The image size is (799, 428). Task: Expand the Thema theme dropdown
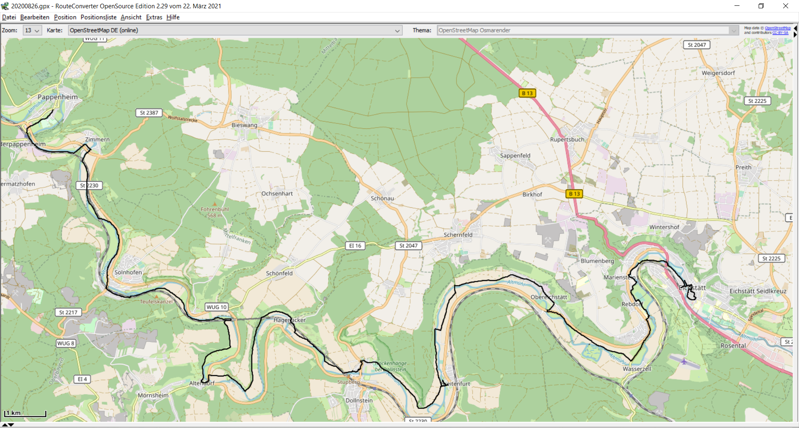pos(588,30)
